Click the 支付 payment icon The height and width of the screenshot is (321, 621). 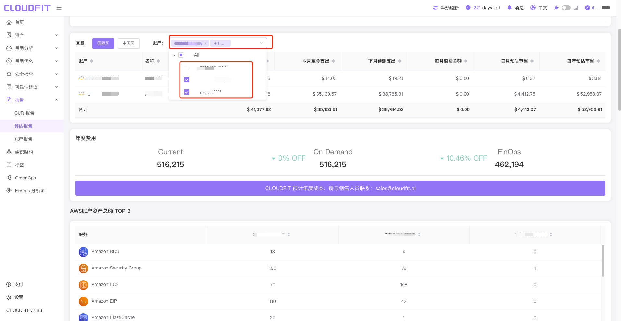[x=9, y=284]
